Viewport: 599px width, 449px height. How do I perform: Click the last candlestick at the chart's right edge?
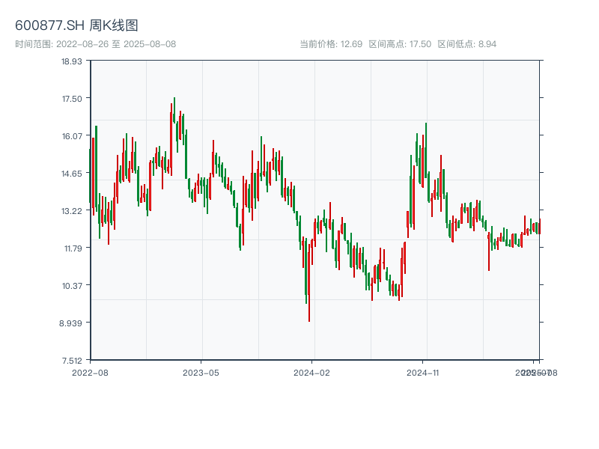[x=539, y=226]
